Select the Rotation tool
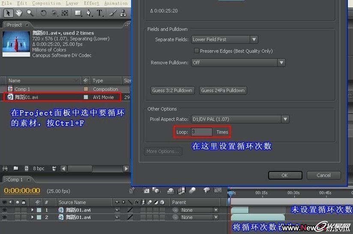The image size is (353, 234). 43,13
